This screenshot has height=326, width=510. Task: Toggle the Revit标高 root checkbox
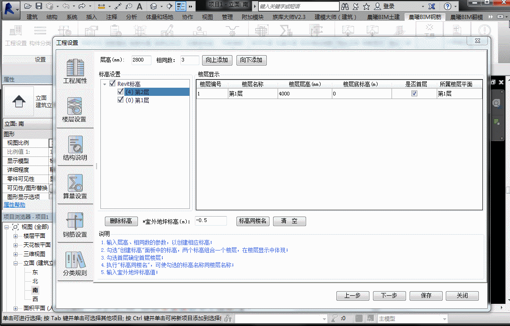112,84
